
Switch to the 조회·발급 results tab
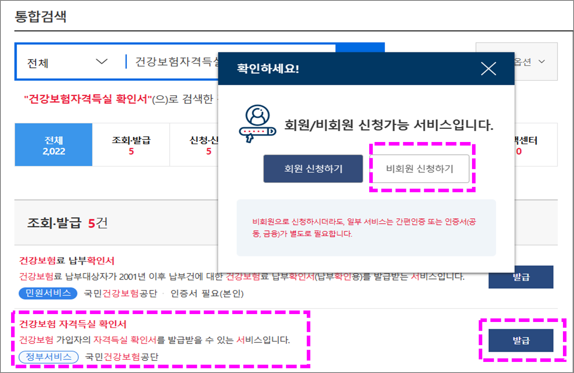click(131, 144)
